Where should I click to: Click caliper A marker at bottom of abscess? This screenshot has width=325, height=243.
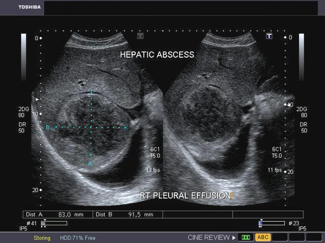[x=91, y=155]
